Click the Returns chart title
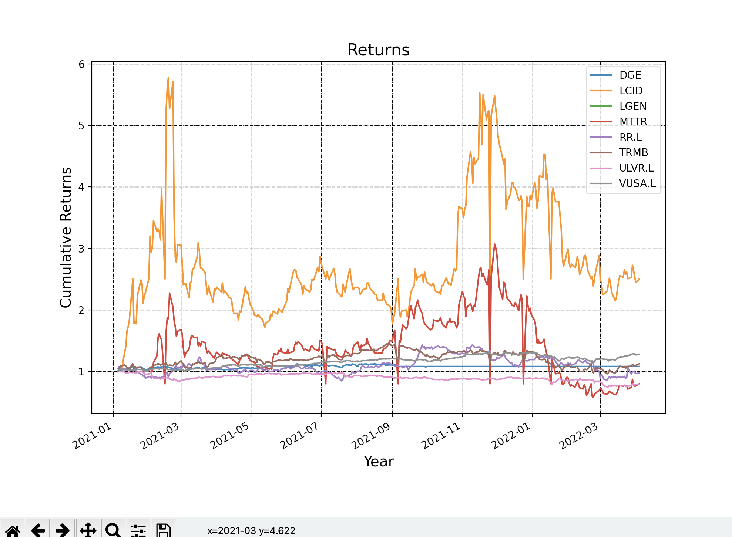This screenshot has width=732, height=537. 378,50
